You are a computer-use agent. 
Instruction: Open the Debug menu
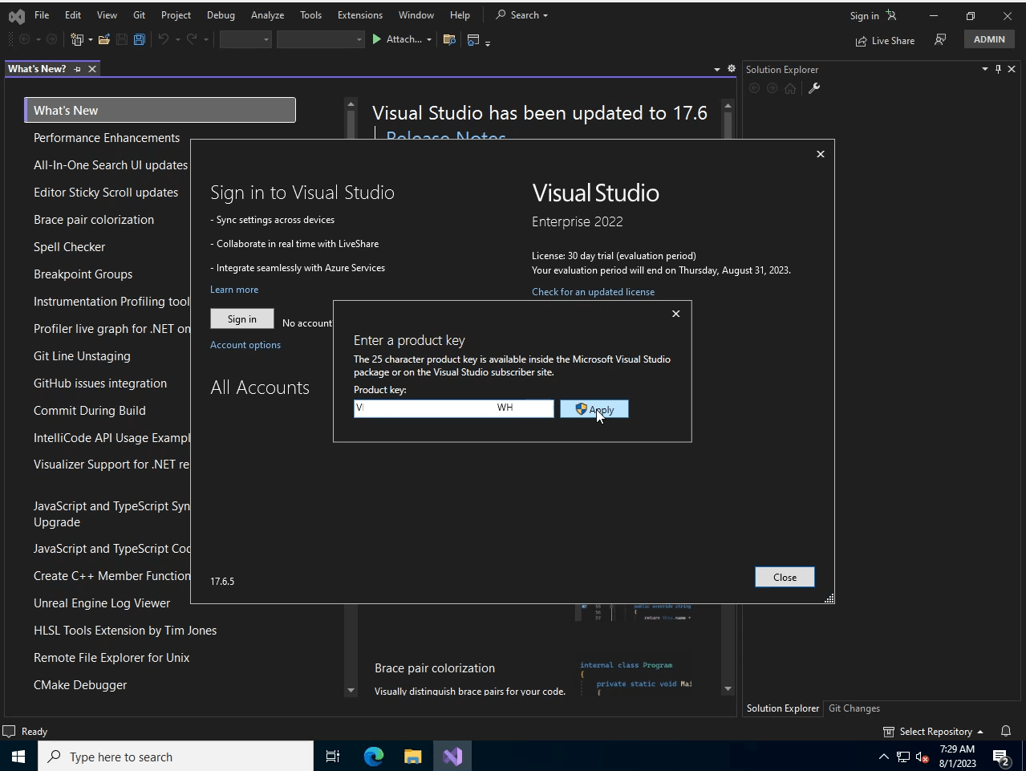click(x=221, y=15)
